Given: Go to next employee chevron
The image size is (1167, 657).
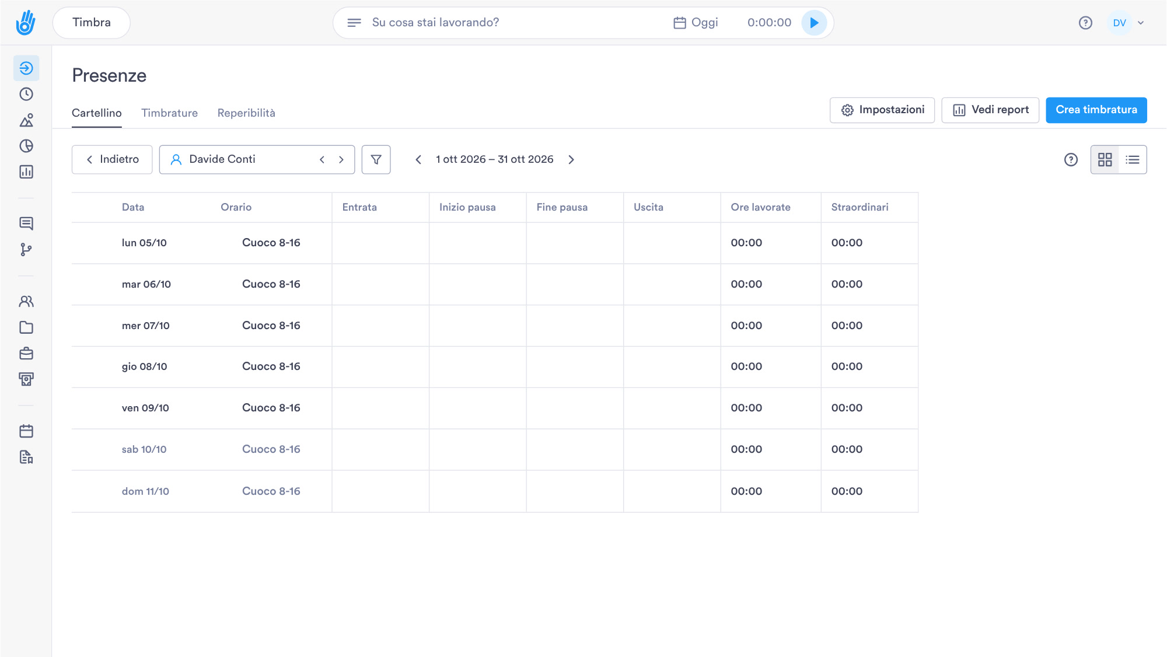Looking at the screenshot, I should pos(341,159).
